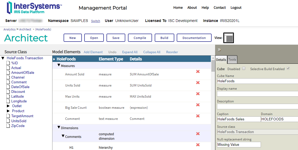Compile the cube
The height and width of the screenshot is (150, 298).
(x=140, y=38)
